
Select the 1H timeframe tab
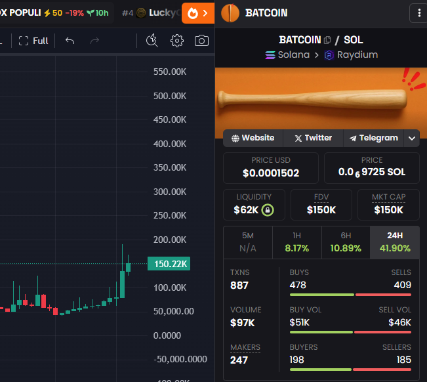click(297, 242)
